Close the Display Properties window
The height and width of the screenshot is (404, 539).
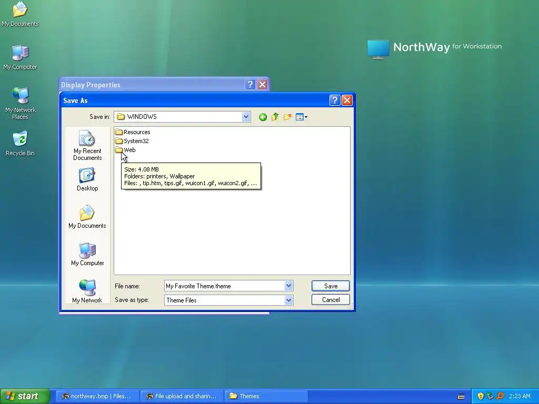[262, 85]
